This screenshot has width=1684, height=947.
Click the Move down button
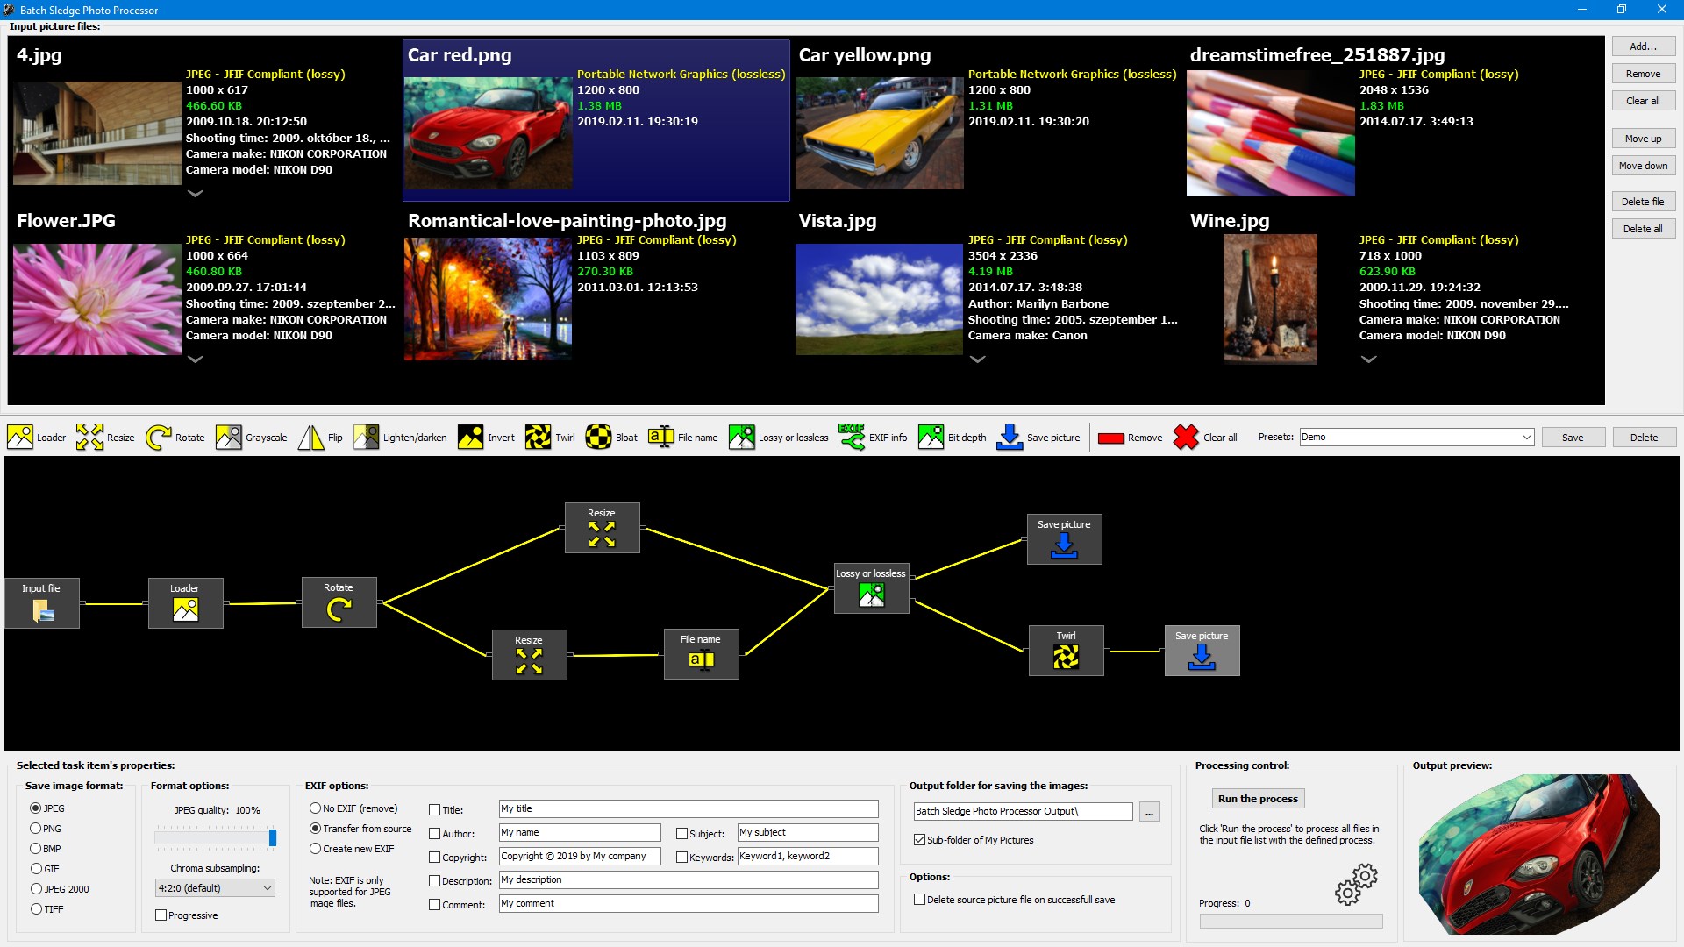point(1643,166)
